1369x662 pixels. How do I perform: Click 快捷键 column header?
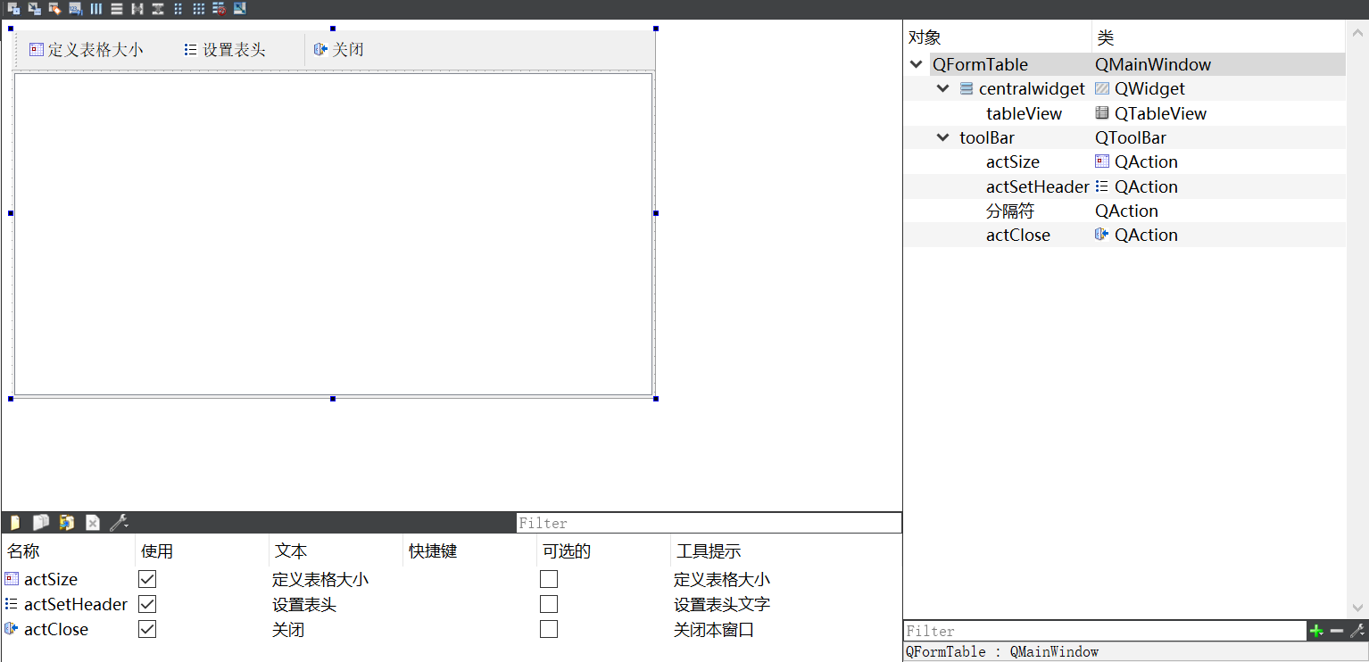point(469,551)
